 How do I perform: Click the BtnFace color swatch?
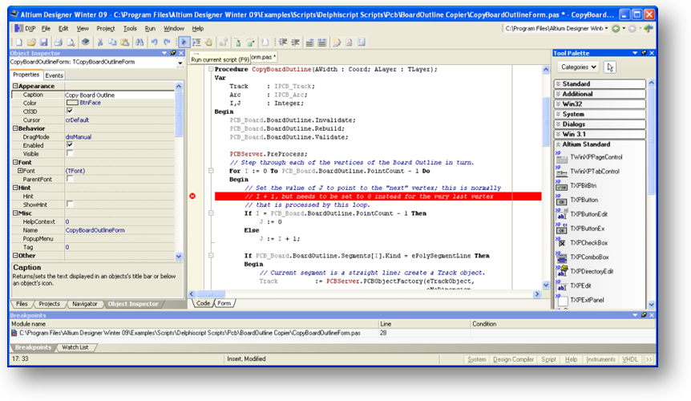tap(72, 103)
